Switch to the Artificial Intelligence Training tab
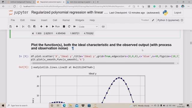Viewport: 192px width, 108px height. (21, 2)
